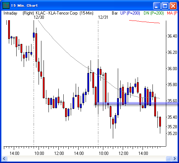The height and width of the screenshot is (163, 179).
Task: Click the (Right) axis label
Action: [x=28, y=13]
